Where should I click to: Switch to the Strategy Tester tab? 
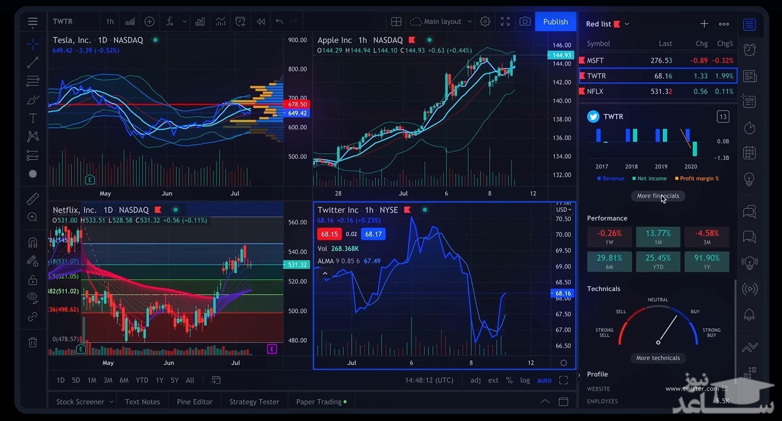[254, 402]
